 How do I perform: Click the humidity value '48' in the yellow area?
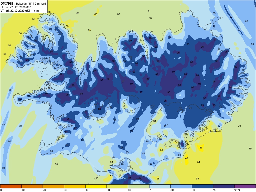click(187, 158)
